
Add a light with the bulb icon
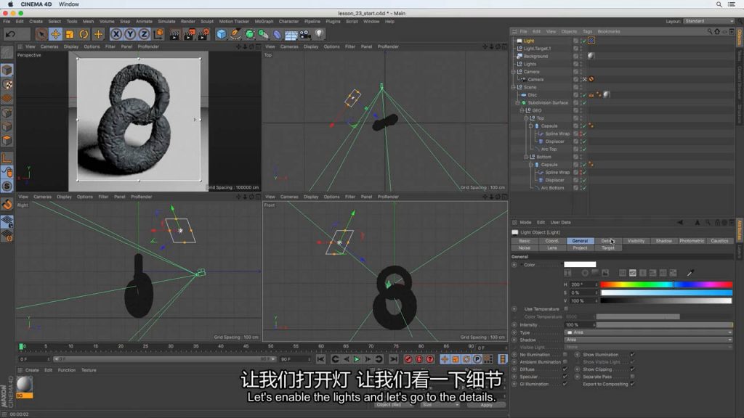(319, 34)
